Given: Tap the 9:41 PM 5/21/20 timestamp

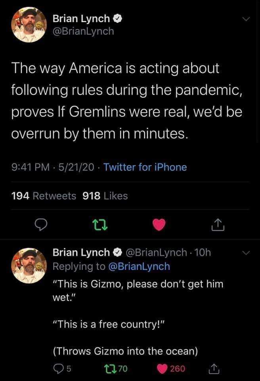Looking at the screenshot, I should [52, 167].
